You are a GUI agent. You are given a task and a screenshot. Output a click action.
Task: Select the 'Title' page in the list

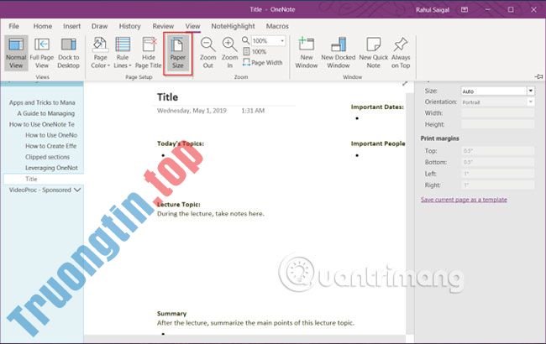(44, 179)
